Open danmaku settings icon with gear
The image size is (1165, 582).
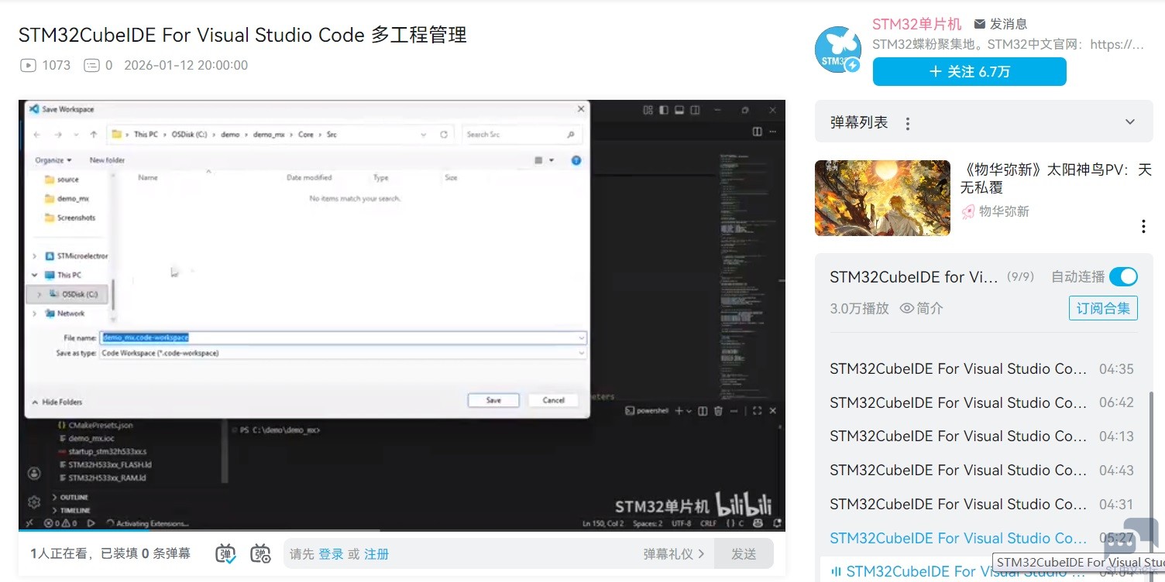click(261, 553)
